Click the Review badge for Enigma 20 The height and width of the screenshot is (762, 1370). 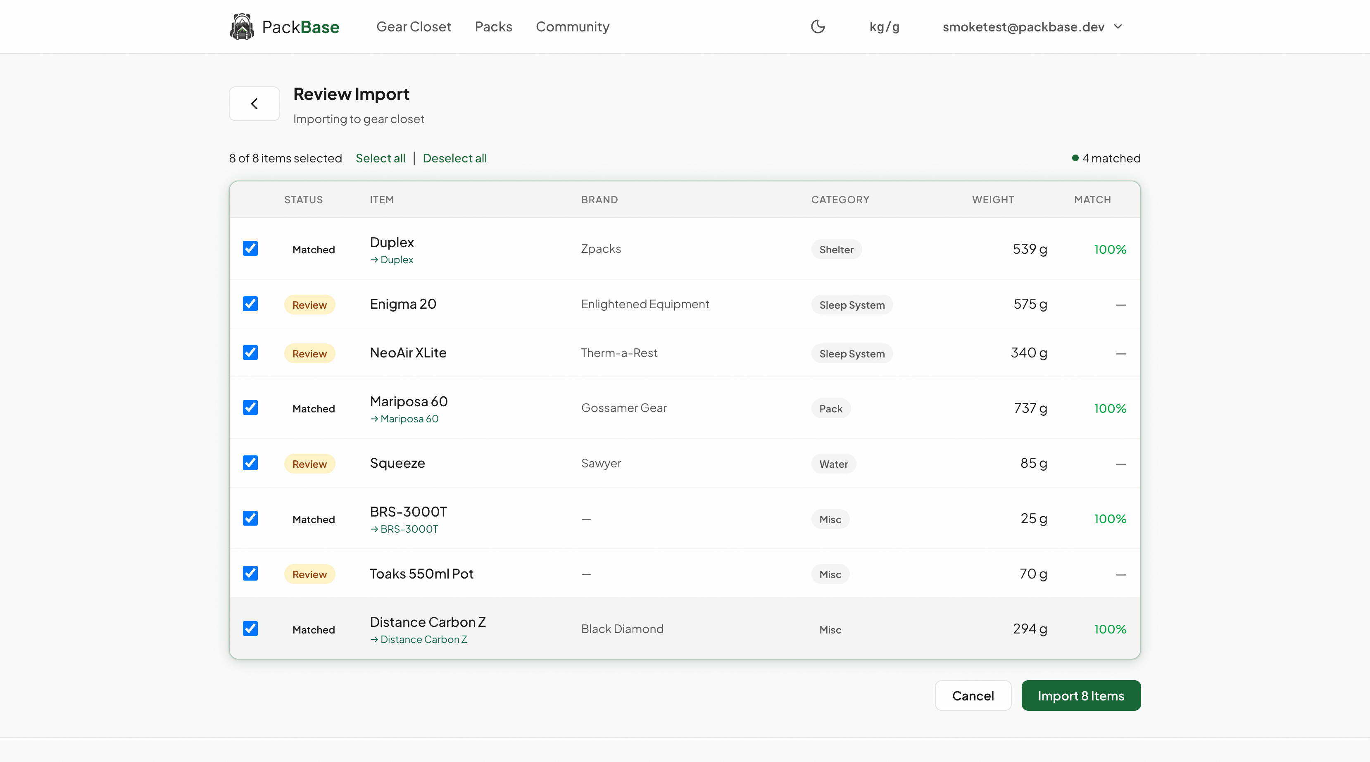click(x=309, y=305)
